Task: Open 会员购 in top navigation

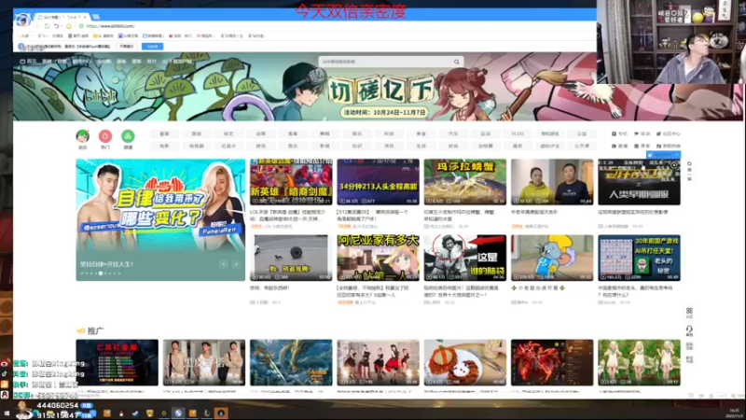Action: 104,62
